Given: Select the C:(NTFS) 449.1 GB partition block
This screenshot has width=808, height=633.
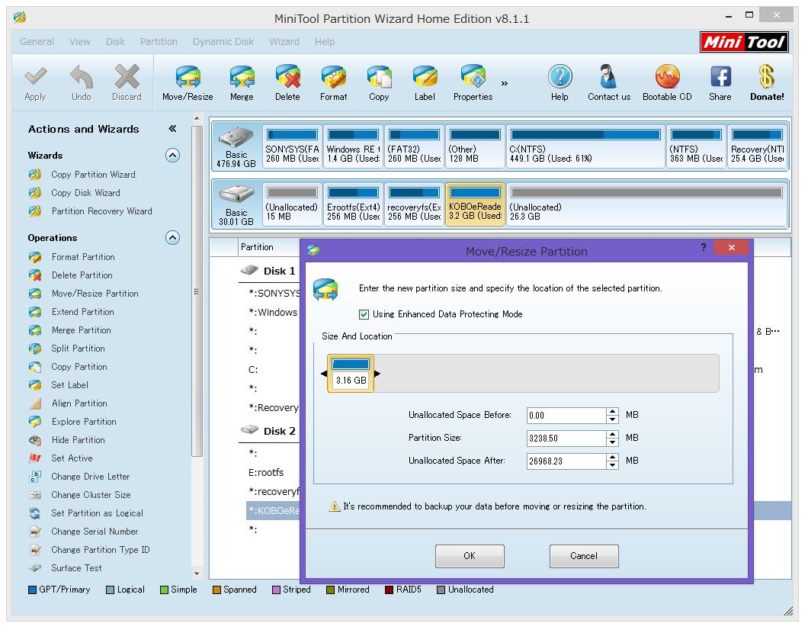Looking at the screenshot, I should click(585, 146).
